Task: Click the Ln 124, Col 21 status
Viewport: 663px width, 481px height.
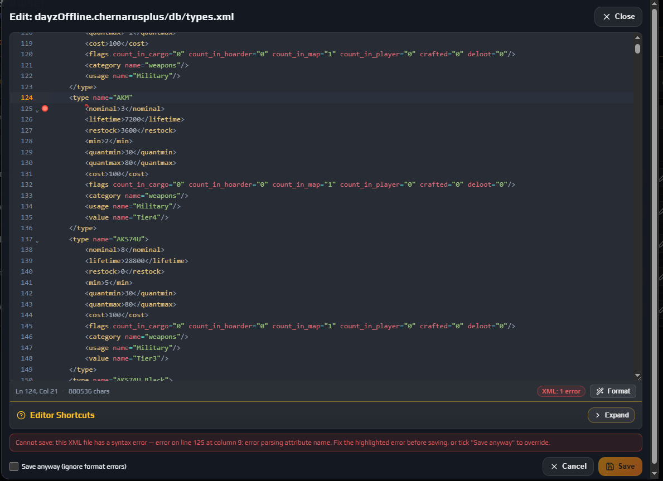Action: pyautogui.click(x=36, y=391)
